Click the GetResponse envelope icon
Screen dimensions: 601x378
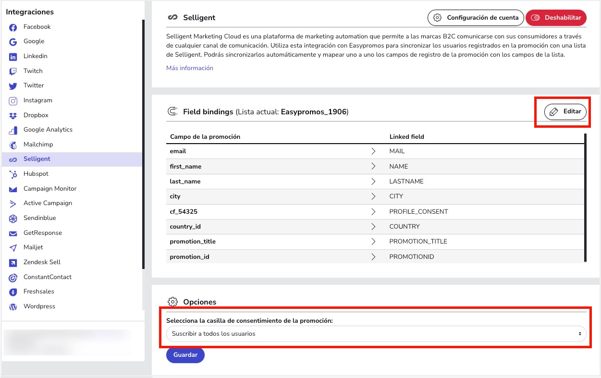click(x=13, y=233)
